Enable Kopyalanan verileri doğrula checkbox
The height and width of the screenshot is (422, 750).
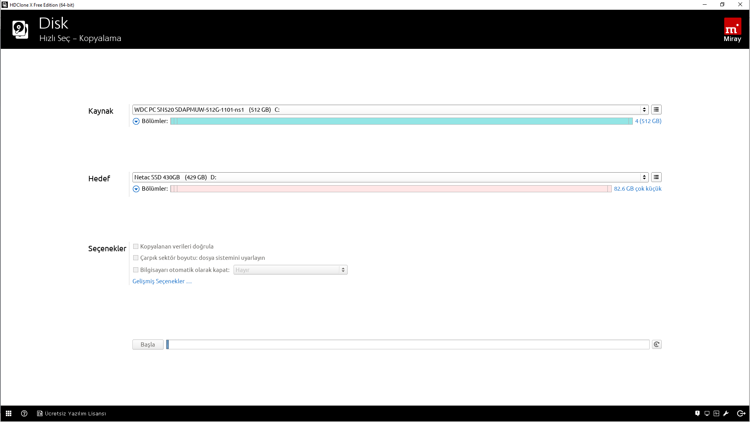[x=136, y=247]
